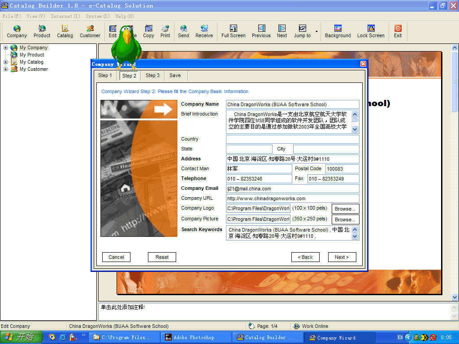
Task: Open the File menu
Action: (11, 16)
